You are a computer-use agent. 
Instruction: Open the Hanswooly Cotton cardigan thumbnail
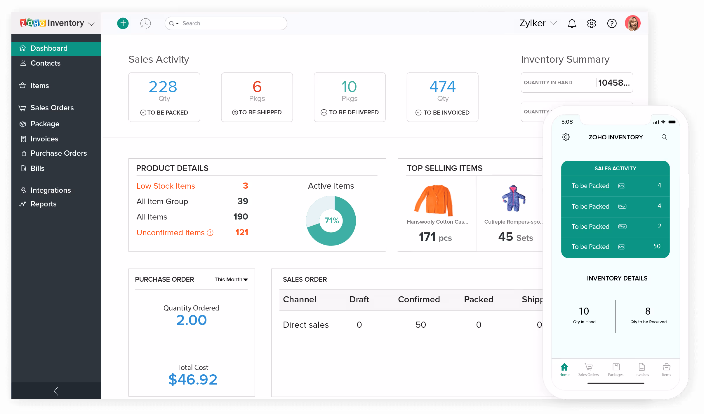point(434,200)
